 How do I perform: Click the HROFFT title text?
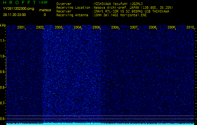pos(19,2)
